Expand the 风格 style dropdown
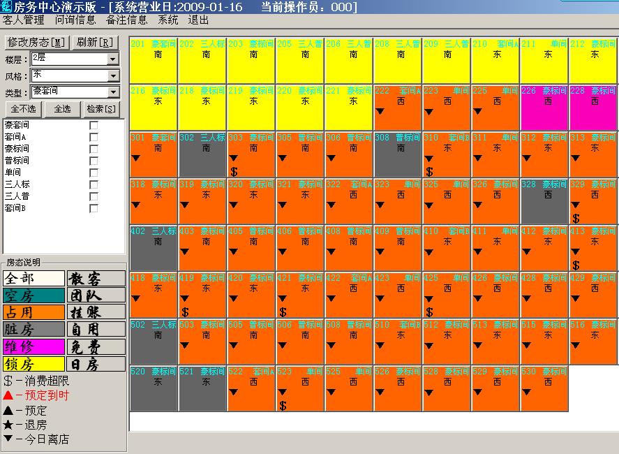The image size is (619, 454). pyautogui.click(x=113, y=76)
